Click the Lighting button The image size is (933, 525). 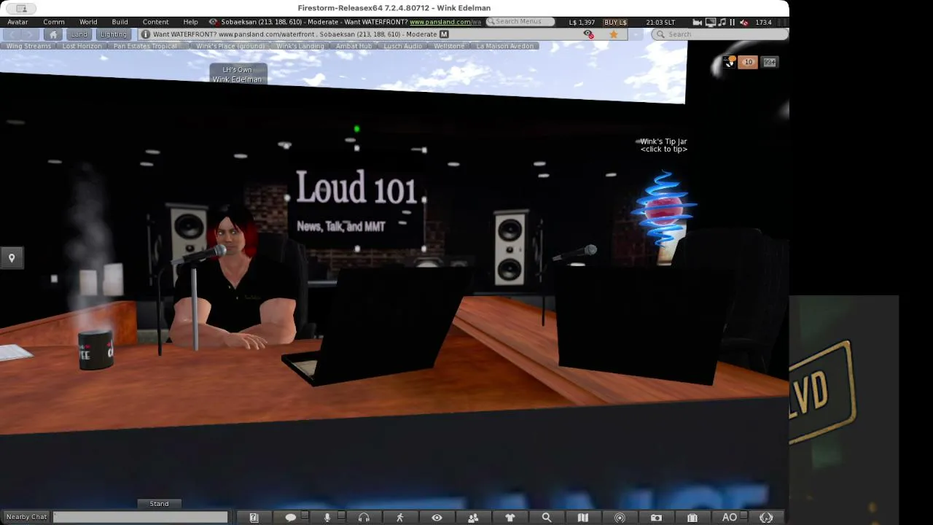[x=113, y=34]
